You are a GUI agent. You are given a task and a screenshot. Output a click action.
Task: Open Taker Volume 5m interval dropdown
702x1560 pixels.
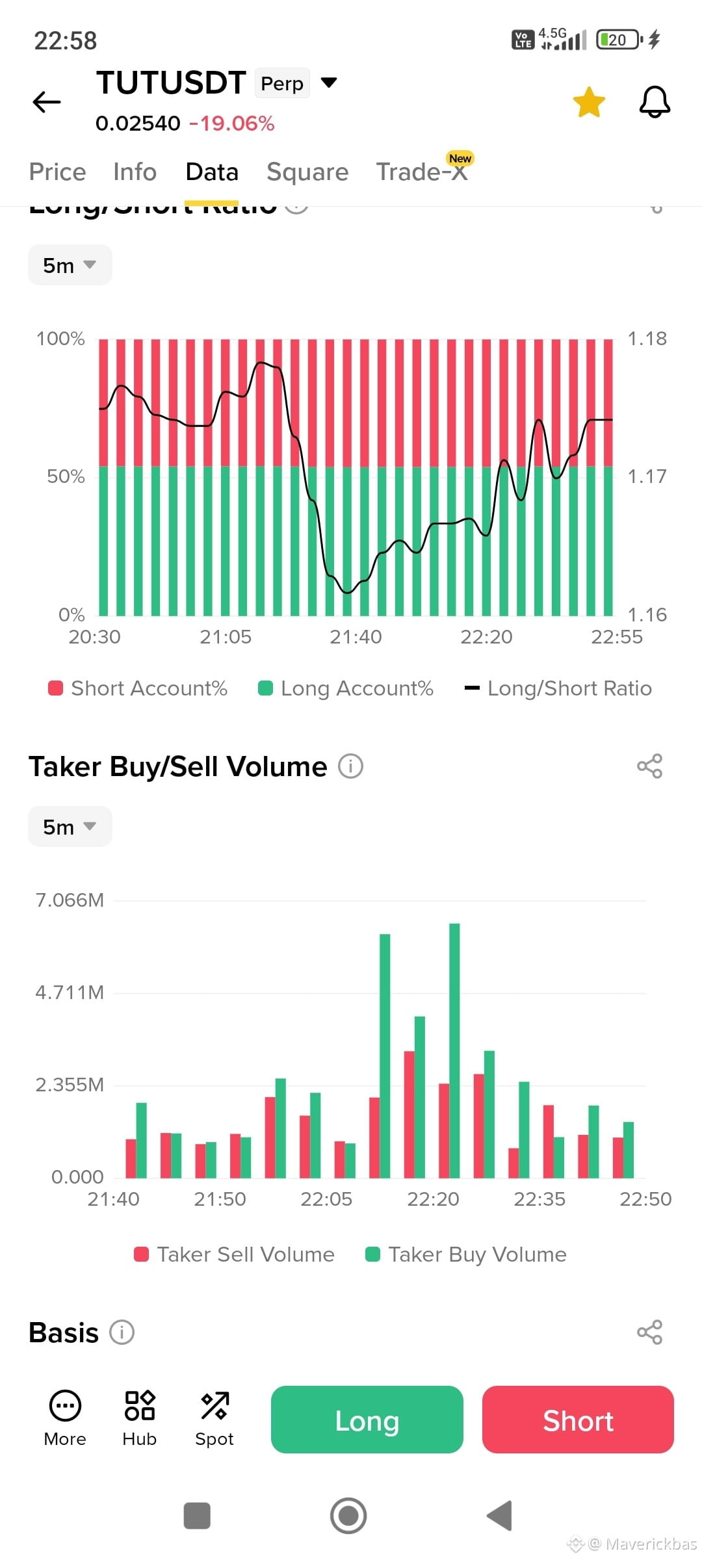point(70,827)
